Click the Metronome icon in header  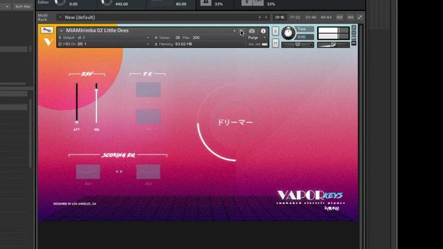click(x=206, y=3)
